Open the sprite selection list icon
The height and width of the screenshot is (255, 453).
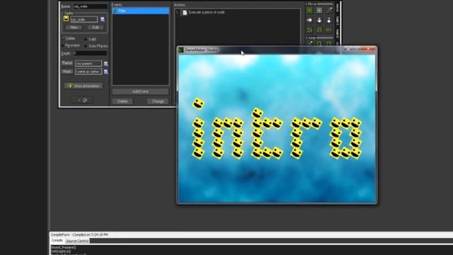tap(102, 19)
